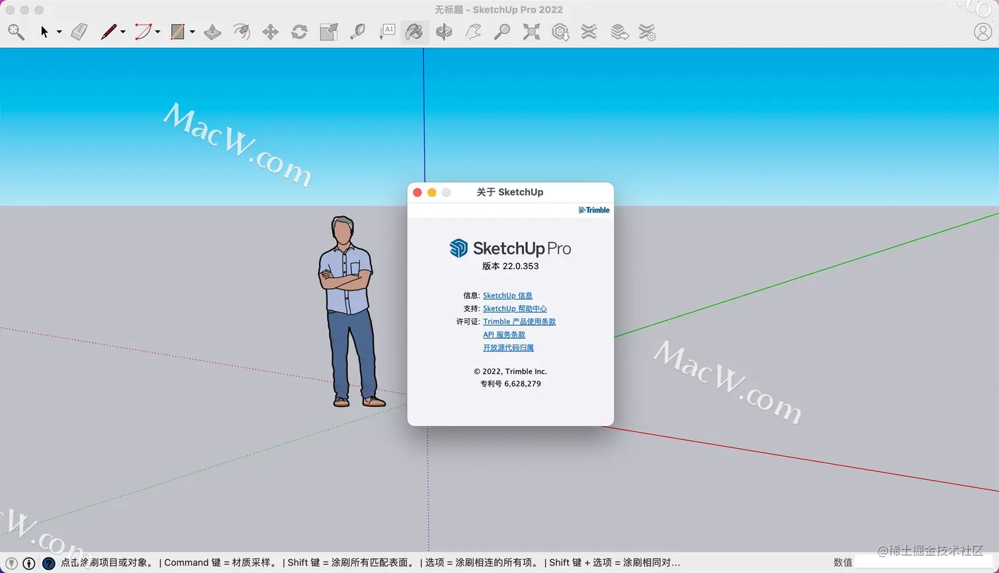The image size is (999, 573).
Task: Click the patent text 专利号 6,628,279
Action: click(x=510, y=384)
